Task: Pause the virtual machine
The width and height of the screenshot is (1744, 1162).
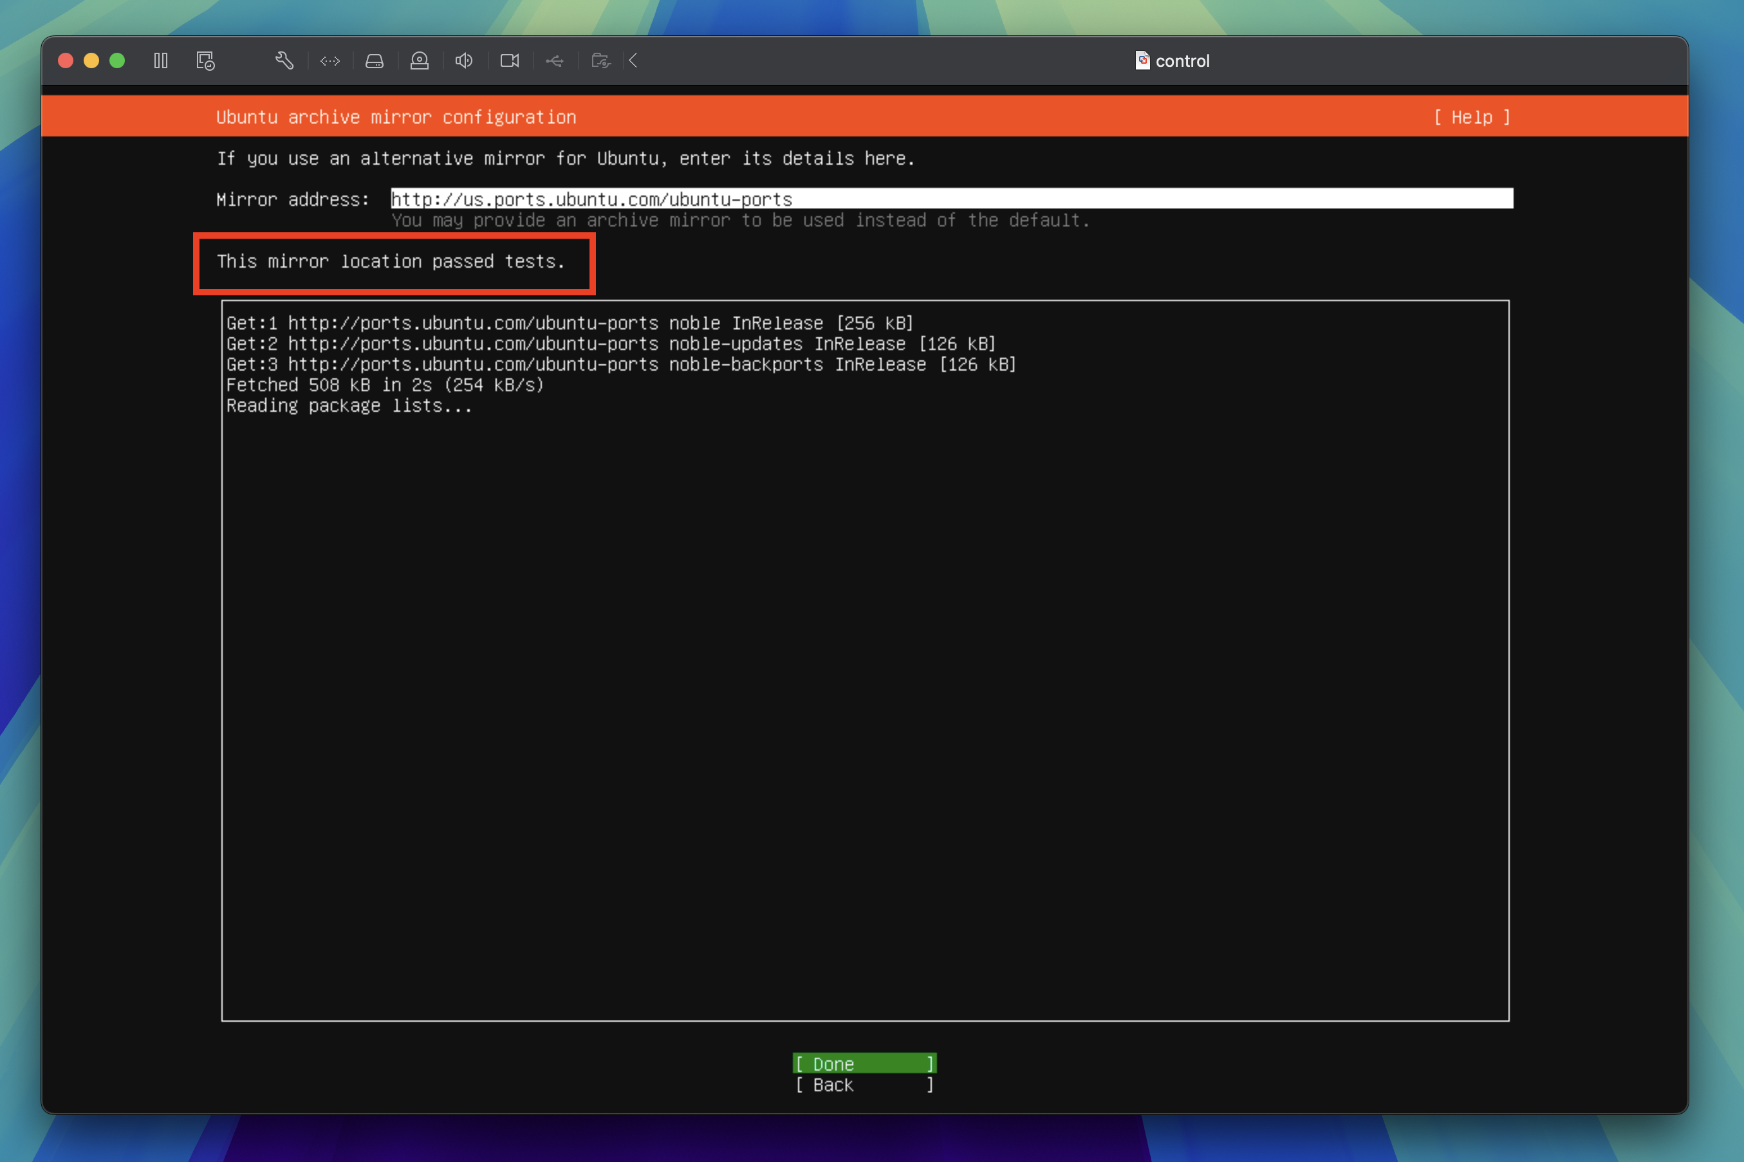Action: pos(160,60)
